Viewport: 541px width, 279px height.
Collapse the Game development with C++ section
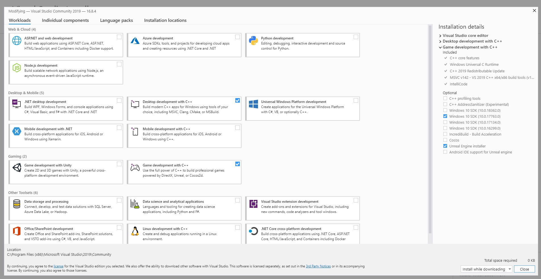tap(440, 47)
